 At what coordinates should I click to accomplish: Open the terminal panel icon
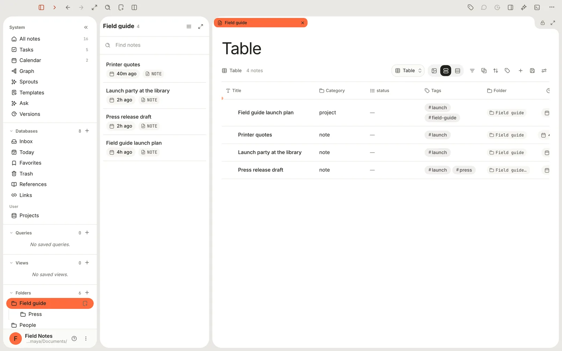point(537,7)
